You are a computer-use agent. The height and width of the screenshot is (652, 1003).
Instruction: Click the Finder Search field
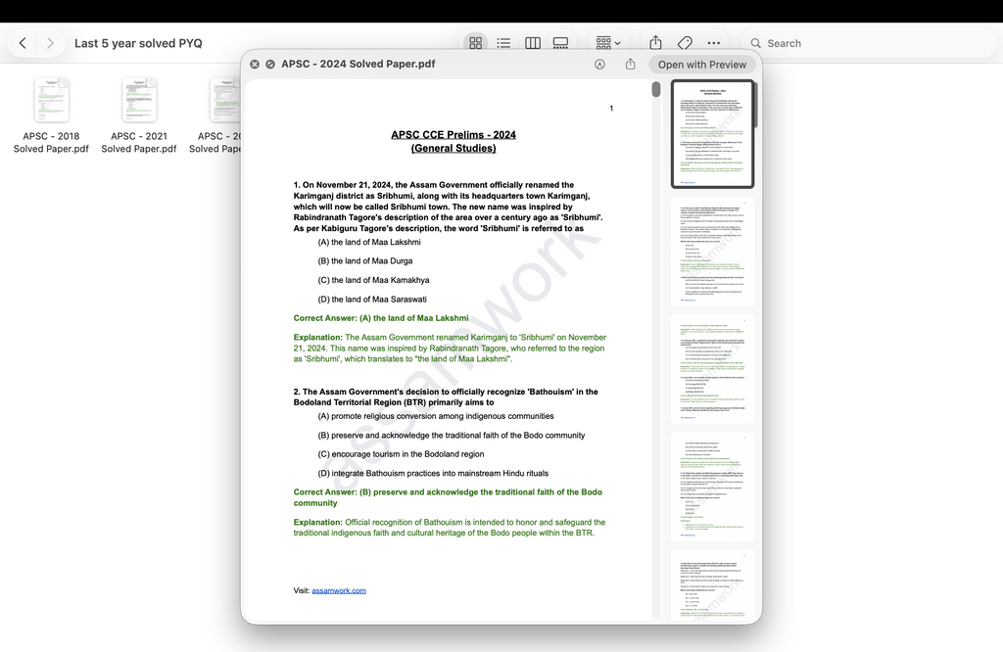pos(870,43)
